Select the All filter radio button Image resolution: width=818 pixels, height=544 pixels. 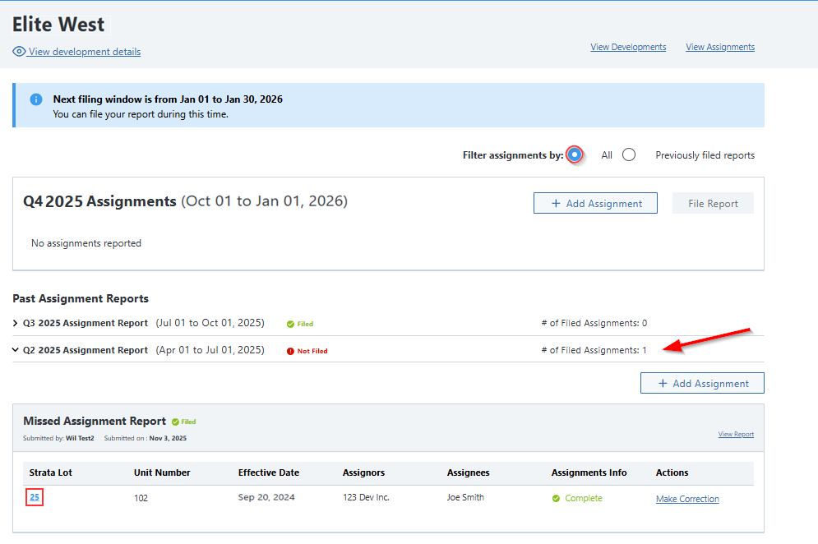[575, 154]
